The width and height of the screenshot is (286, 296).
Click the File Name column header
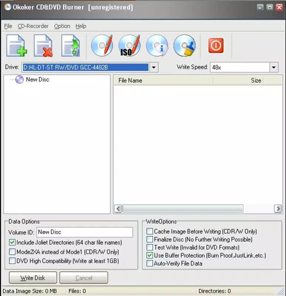tap(164, 80)
